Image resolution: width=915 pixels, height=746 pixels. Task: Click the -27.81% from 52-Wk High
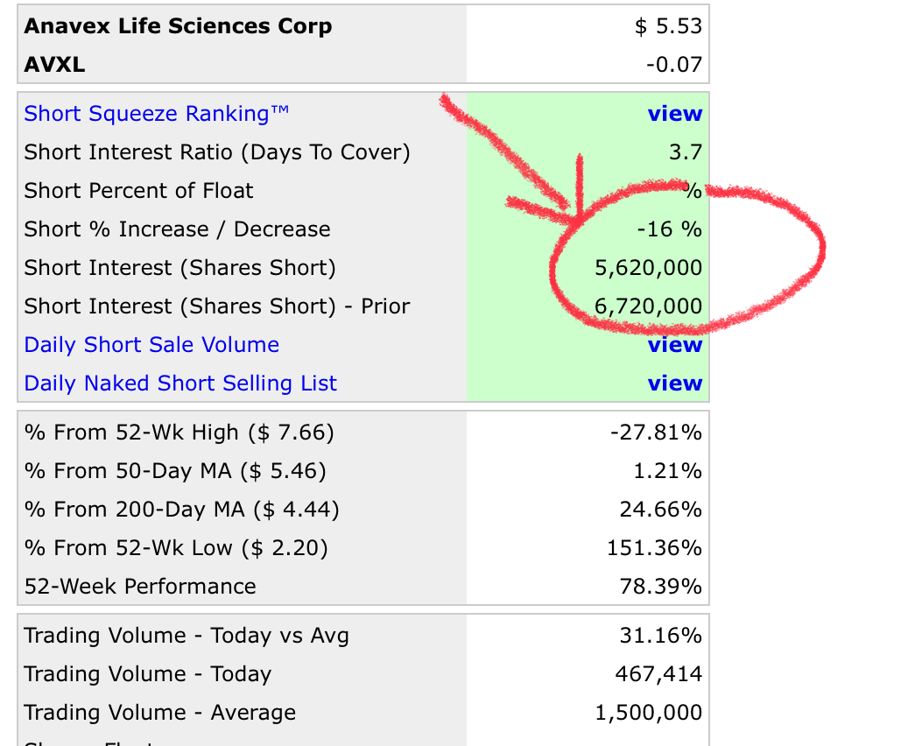pos(656,432)
